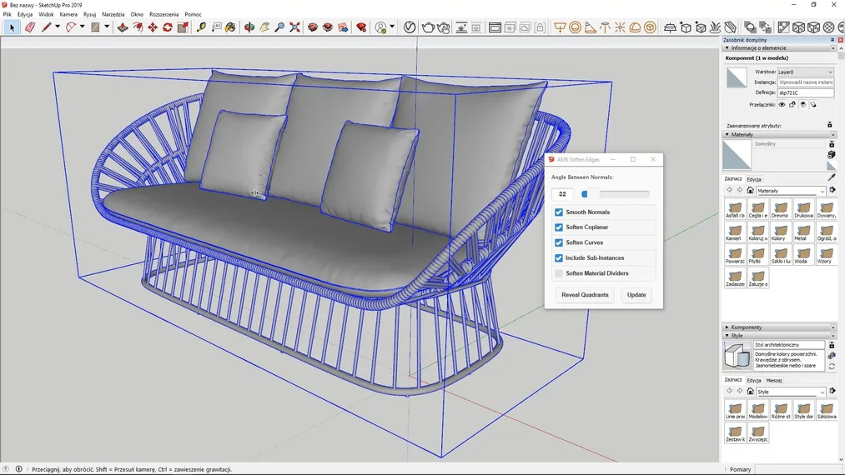The height and width of the screenshot is (475, 845).
Task: Enable Soften Material Dividers checkbox
Action: click(559, 273)
